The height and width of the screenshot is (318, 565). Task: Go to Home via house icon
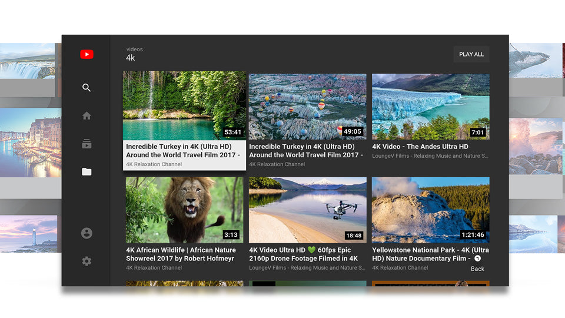tap(87, 116)
